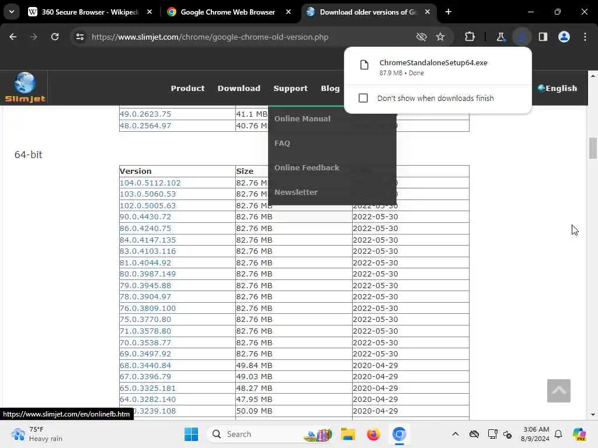
Task: Download Chrome version 75.0.3770.80
Action: coord(145,319)
